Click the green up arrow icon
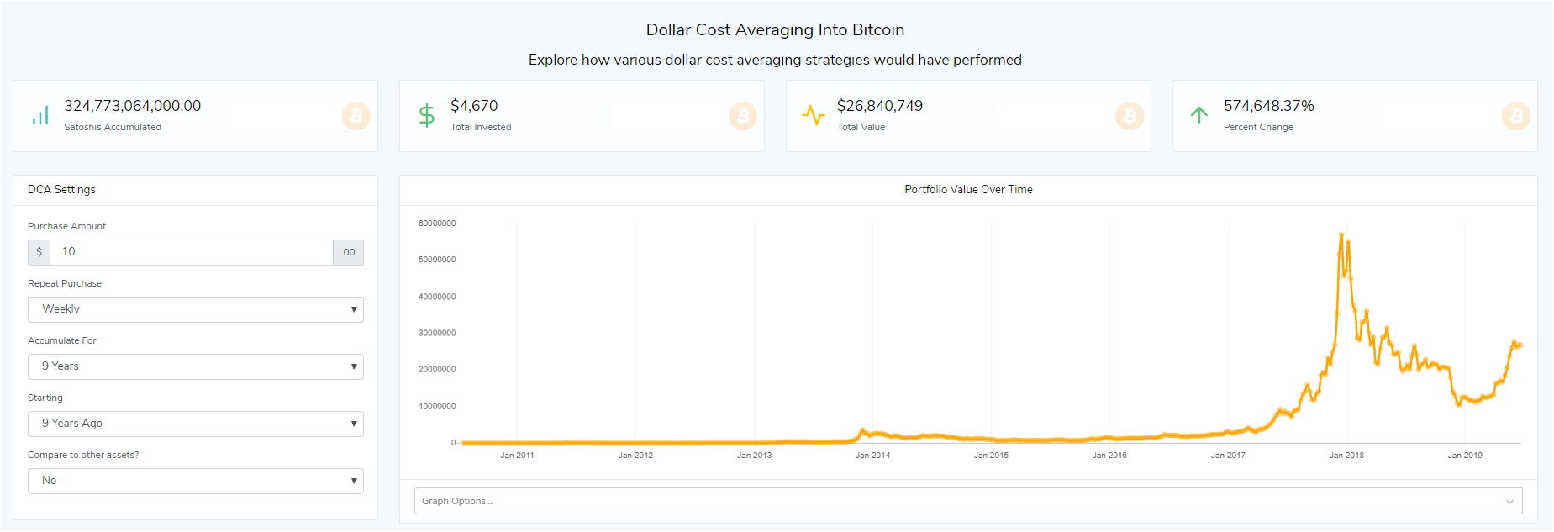Image resolution: width=1554 pixels, height=532 pixels. click(x=1199, y=115)
